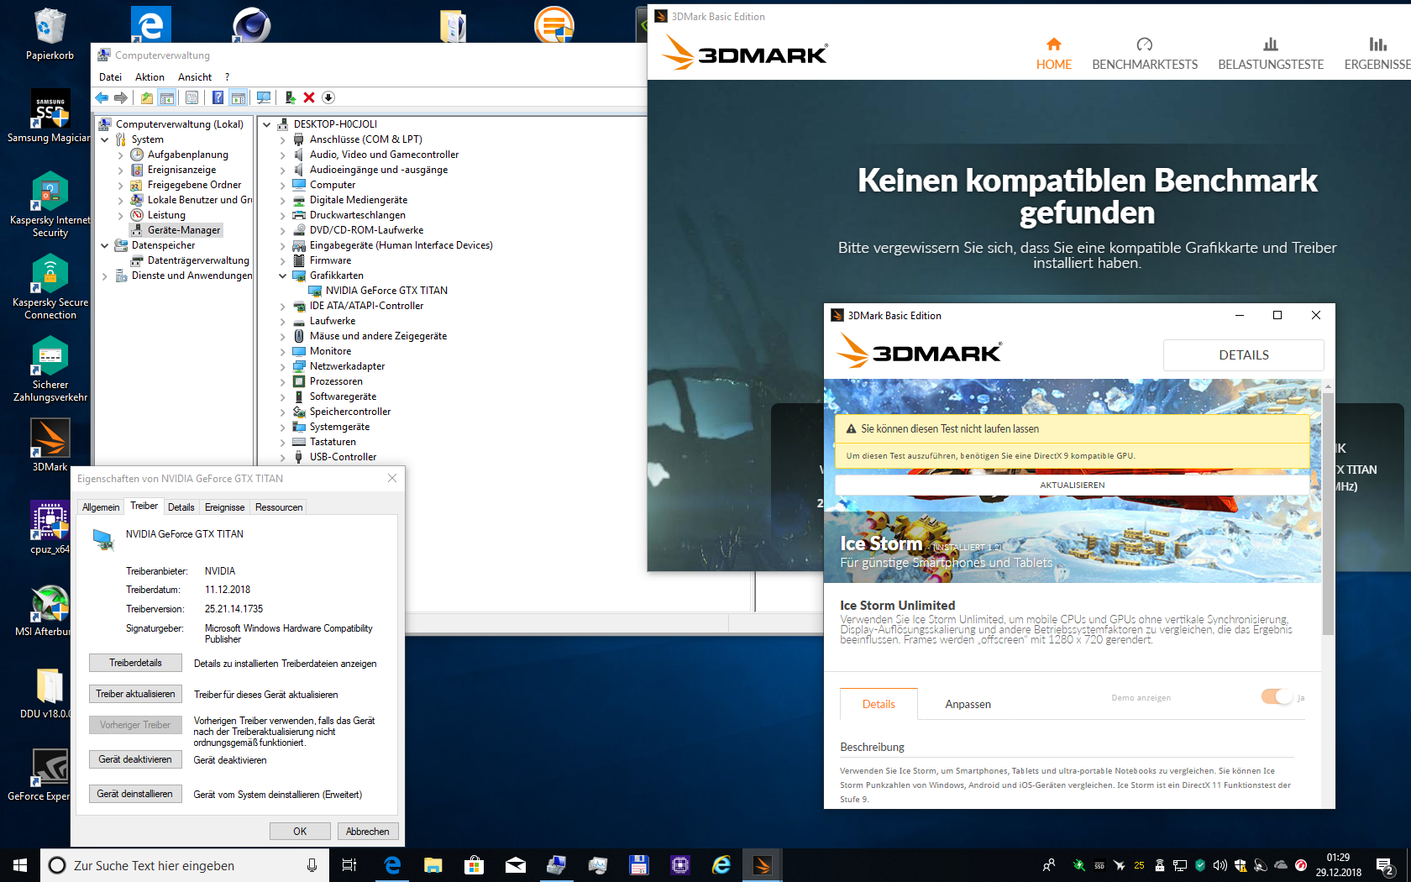Open the Papierkorb desktop icon
Viewport: 1411px width, 882px height.
coord(50,34)
